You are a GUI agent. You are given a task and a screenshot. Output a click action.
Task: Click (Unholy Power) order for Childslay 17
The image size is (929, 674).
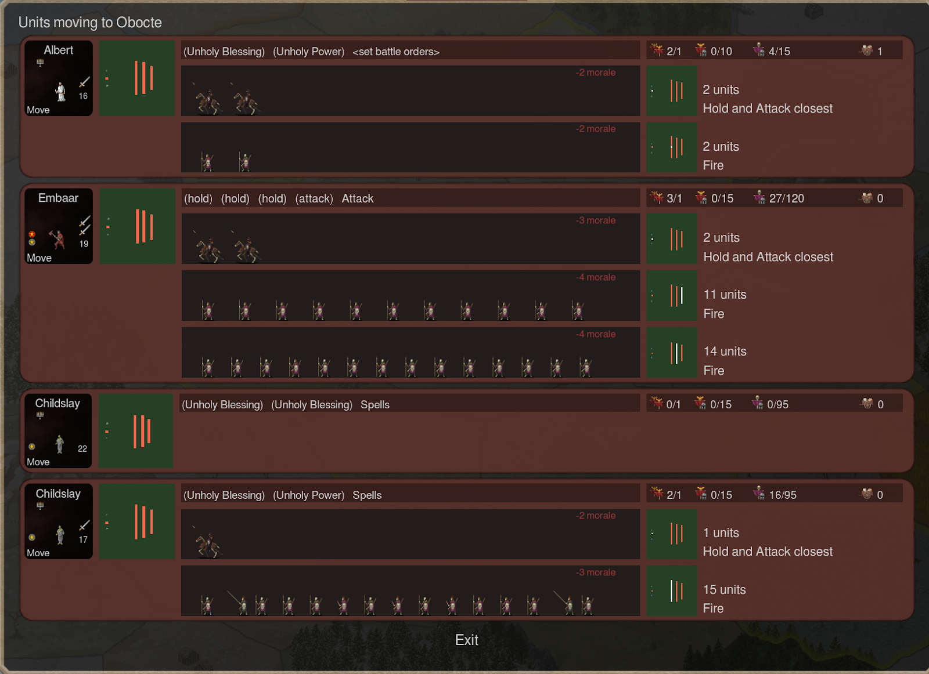(309, 495)
